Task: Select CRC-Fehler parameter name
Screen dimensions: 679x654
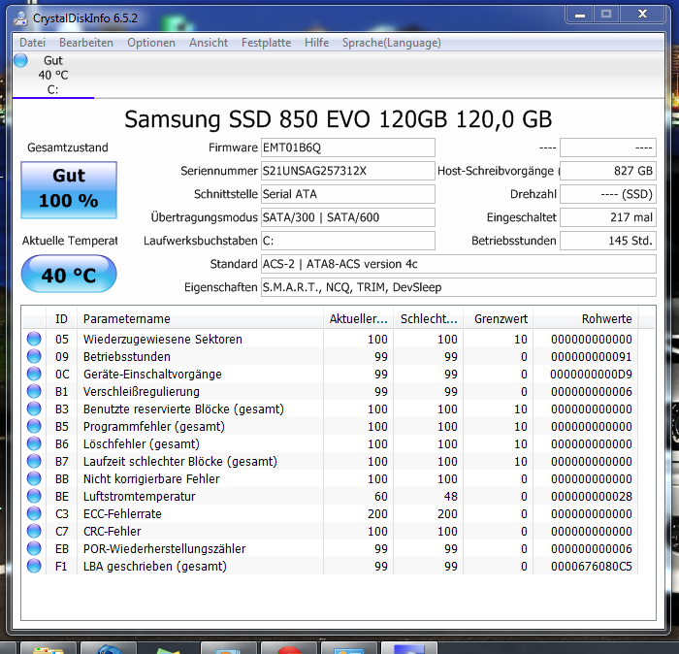Action: coord(113,532)
